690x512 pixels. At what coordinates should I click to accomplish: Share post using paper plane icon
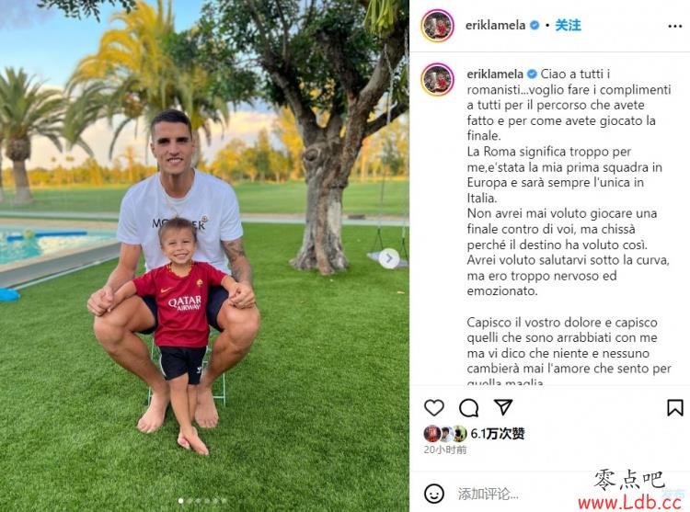(x=503, y=407)
